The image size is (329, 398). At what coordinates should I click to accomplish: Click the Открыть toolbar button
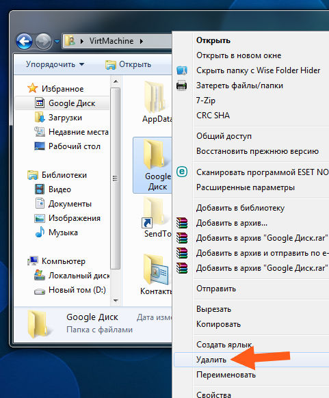click(128, 64)
